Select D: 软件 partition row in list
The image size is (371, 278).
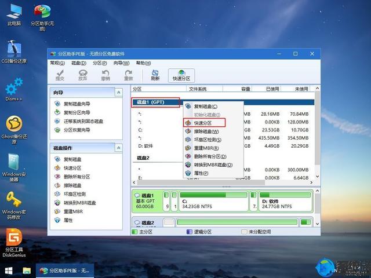click(223, 146)
